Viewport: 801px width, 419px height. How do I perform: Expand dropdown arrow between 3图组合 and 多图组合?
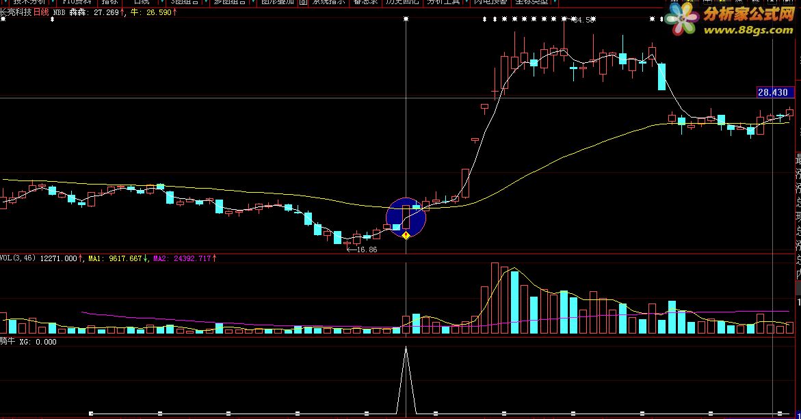pos(206,2)
